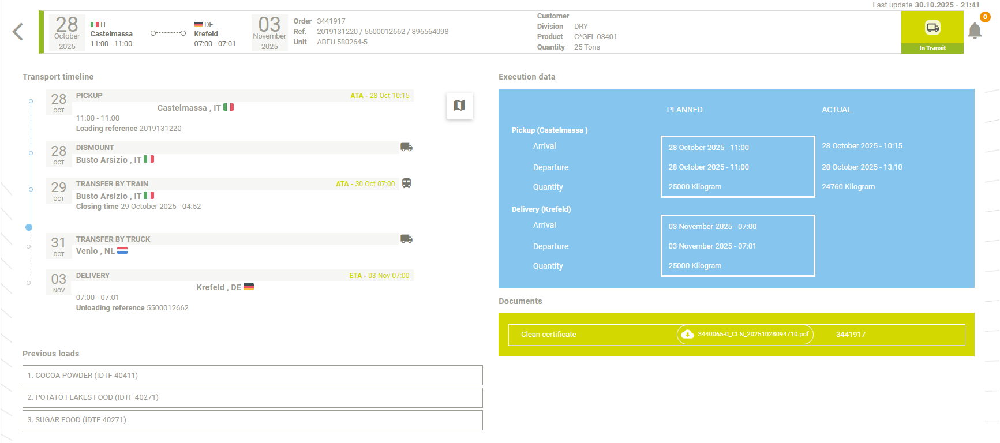
Task: Click the Closing time 29 October text
Action: (138, 207)
